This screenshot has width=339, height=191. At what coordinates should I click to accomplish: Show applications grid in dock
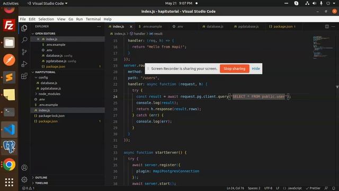(x=9, y=183)
